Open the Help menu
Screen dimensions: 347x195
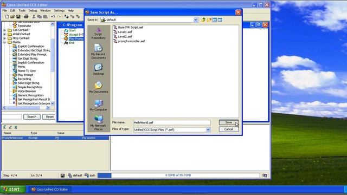70,10
